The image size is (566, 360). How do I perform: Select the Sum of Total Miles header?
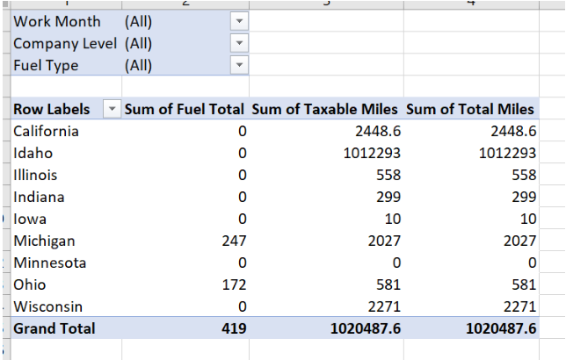(x=470, y=109)
